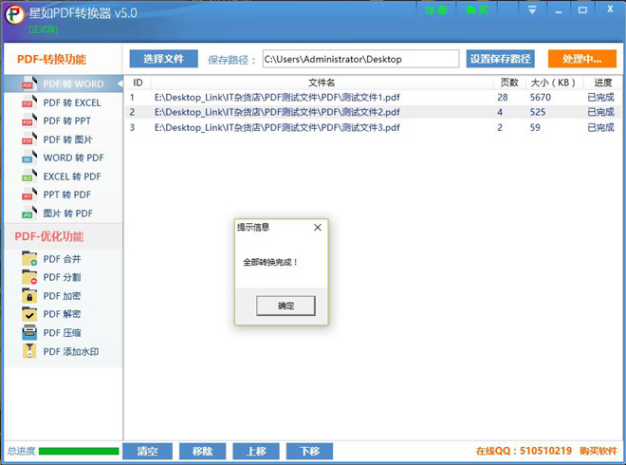Screen dimensions: 626x465
Task: Click the 在线QQ：510510219 contact text
Action: [x=524, y=451]
